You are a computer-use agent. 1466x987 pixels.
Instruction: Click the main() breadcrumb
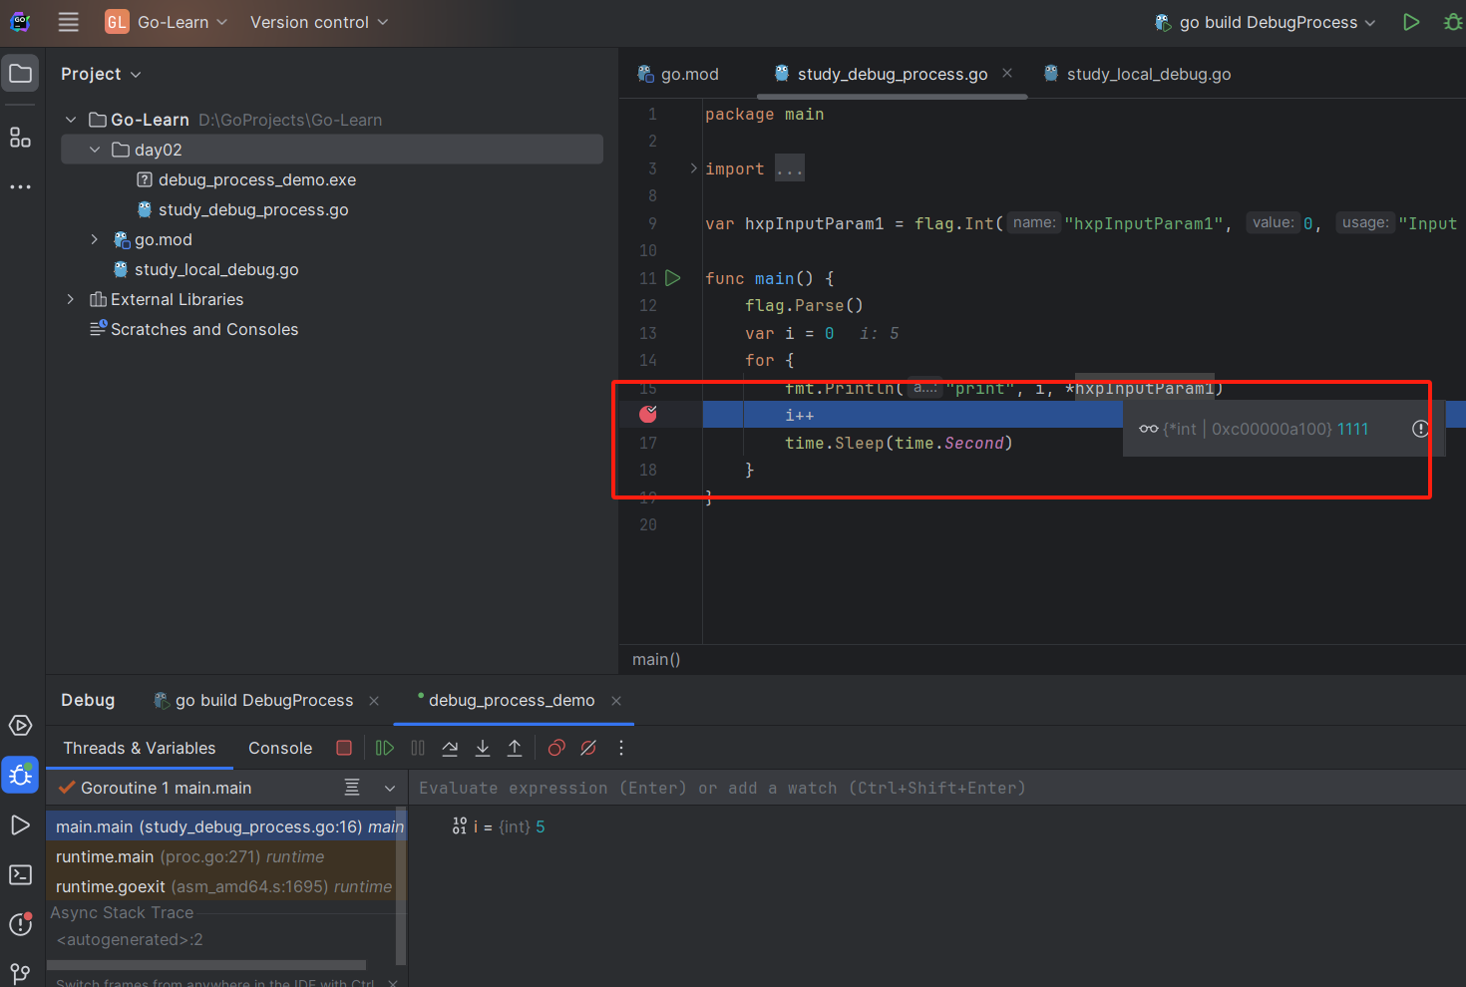coord(656,659)
